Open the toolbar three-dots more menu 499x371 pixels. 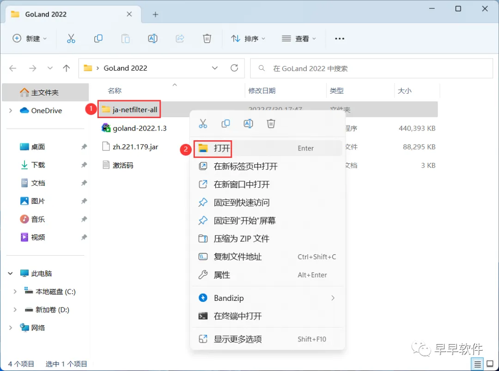(x=340, y=38)
